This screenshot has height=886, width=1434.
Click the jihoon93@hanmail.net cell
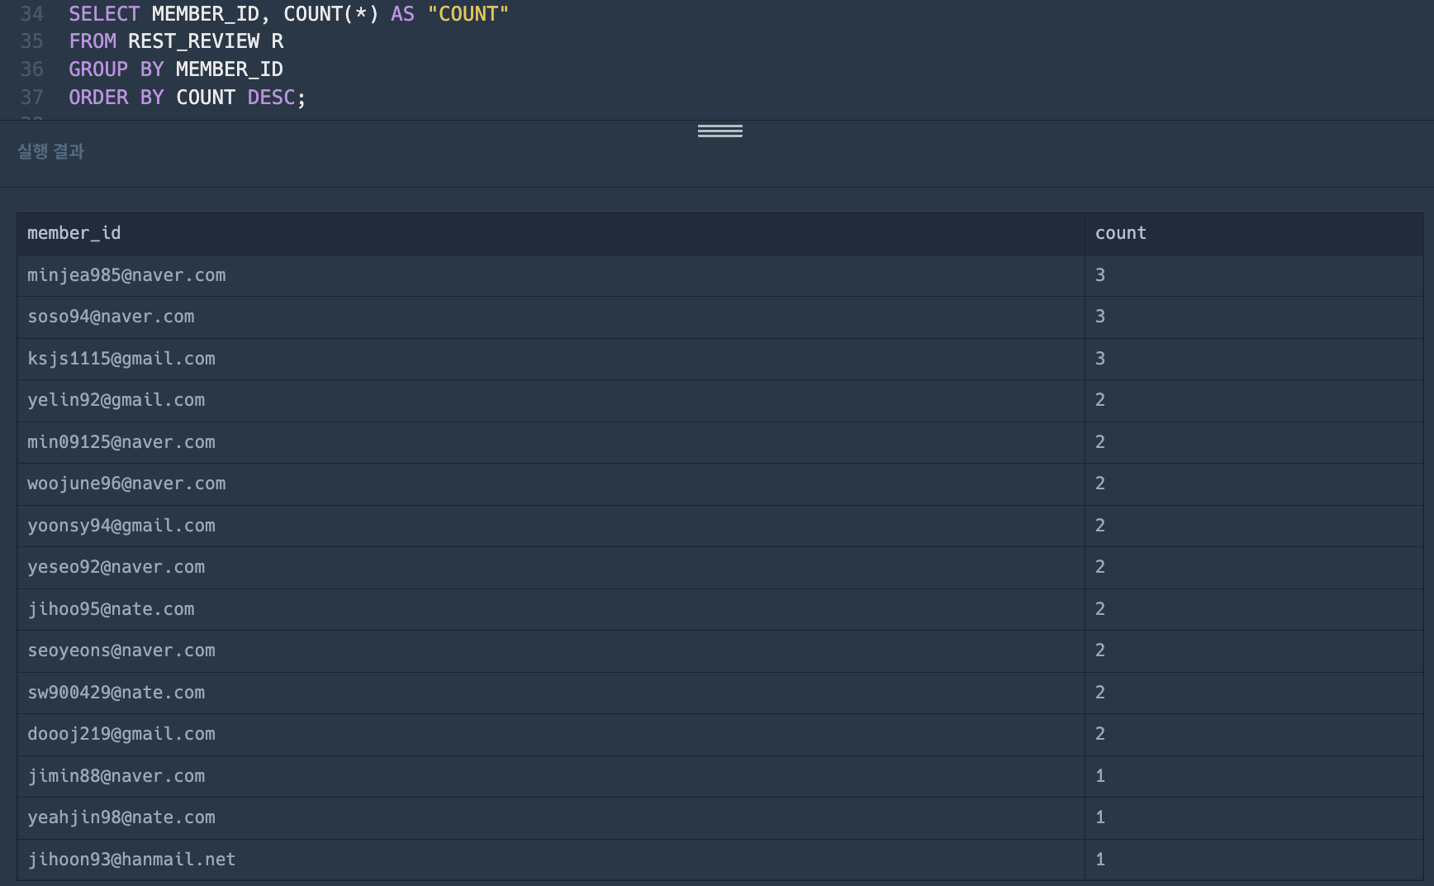click(x=131, y=860)
